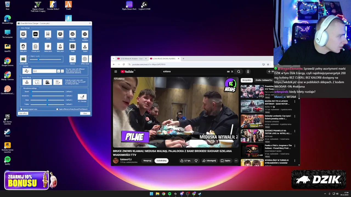Select the Helium pitch voice
This screenshot has width=351, height=197.
(x=48, y=46)
